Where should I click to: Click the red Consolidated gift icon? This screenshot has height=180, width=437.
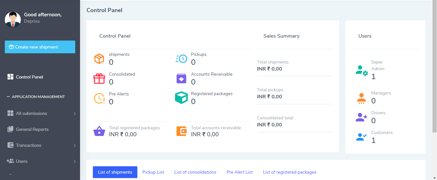pos(99,79)
